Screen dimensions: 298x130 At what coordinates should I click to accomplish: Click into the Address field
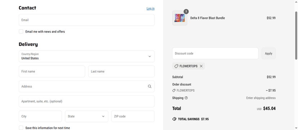click(x=87, y=87)
